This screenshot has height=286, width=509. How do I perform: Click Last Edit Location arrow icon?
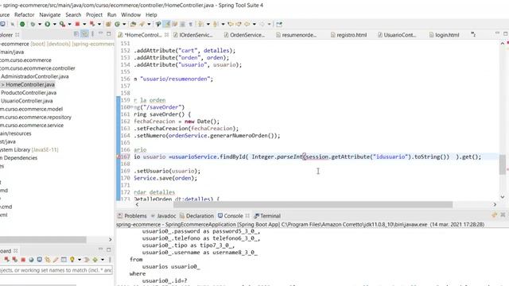point(231,24)
